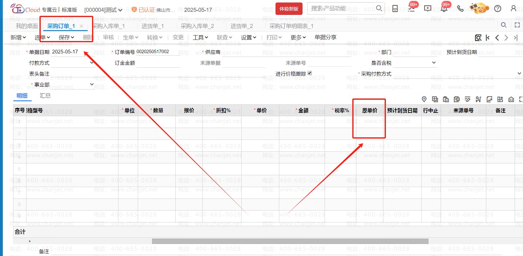Switch to the 采购订单明细表_1 tab
Screen dimensions: 523x256
tap(291, 26)
